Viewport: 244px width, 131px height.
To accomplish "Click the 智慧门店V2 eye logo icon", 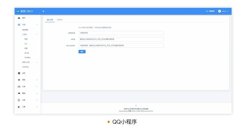I will point(18,11).
